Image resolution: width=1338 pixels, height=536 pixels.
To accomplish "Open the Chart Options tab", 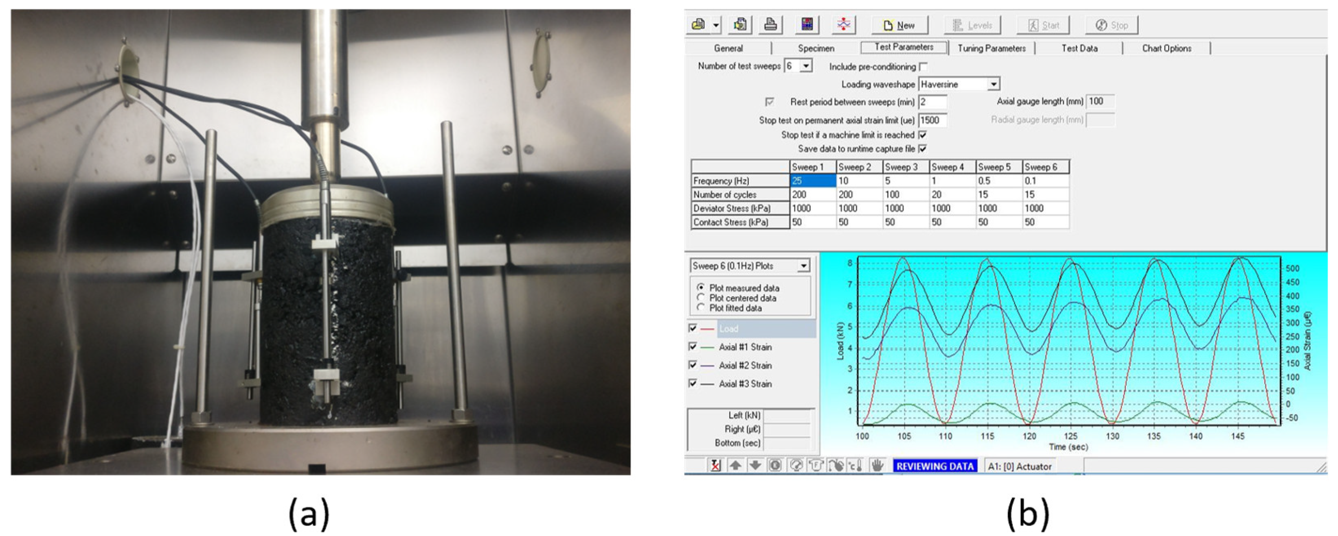I will click(x=1166, y=48).
